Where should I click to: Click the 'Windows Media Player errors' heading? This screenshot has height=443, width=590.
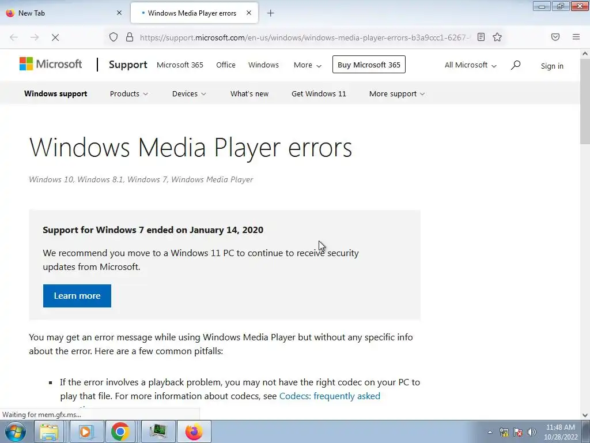pyautogui.click(x=191, y=147)
